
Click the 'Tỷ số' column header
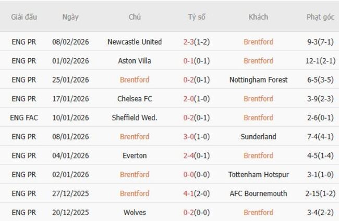[197, 17]
